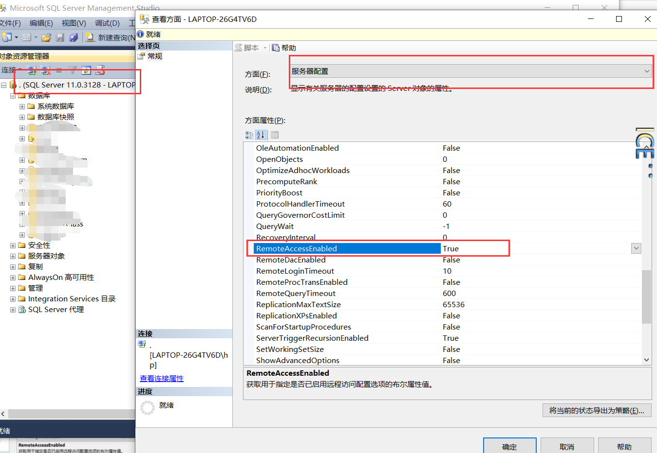Screen dimensions: 657x453
Task: Open 视图(V) menu
Action: click(74, 23)
